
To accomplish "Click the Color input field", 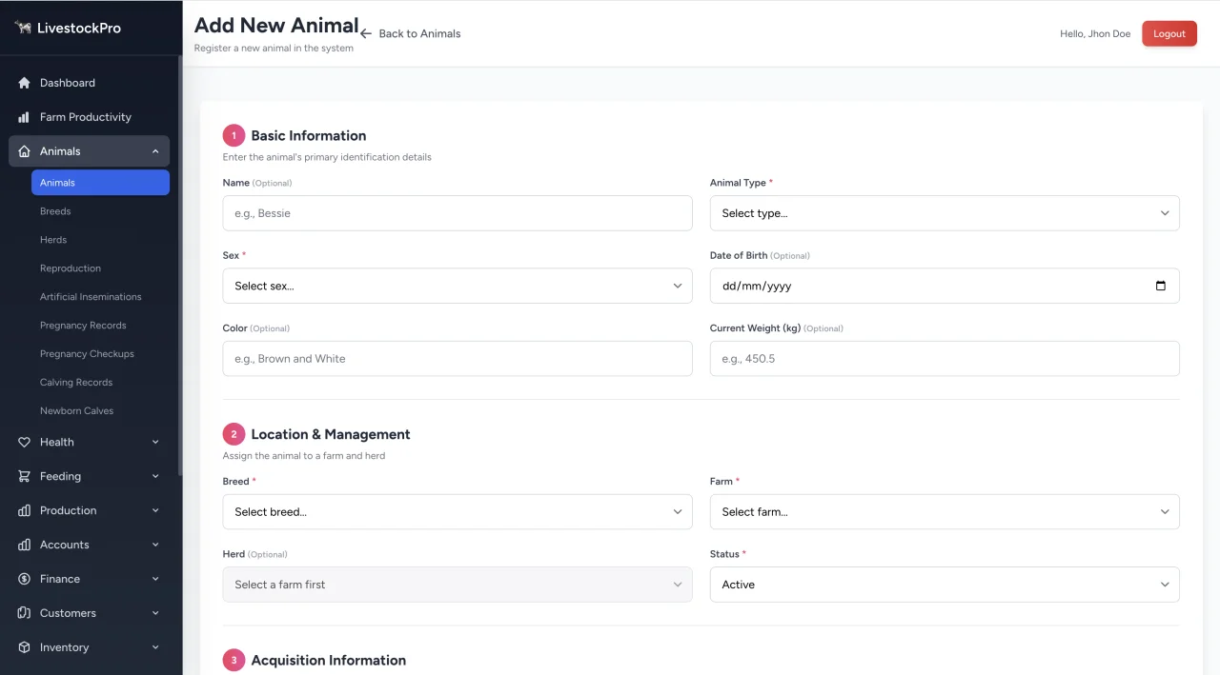I will (x=457, y=359).
